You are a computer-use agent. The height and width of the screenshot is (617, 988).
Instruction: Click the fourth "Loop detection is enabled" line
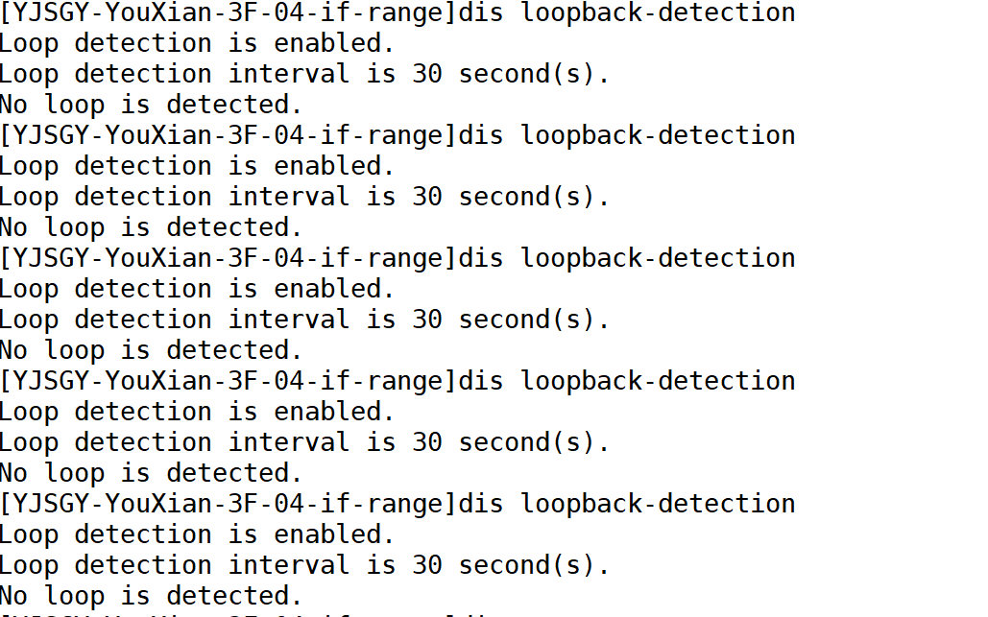(x=197, y=412)
